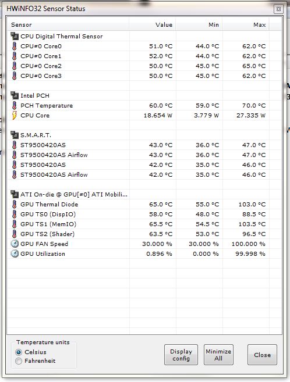Click the 103.5 °C max value
Image resolution: width=290 pixels, height=382 pixels.
tap(252, 224)
